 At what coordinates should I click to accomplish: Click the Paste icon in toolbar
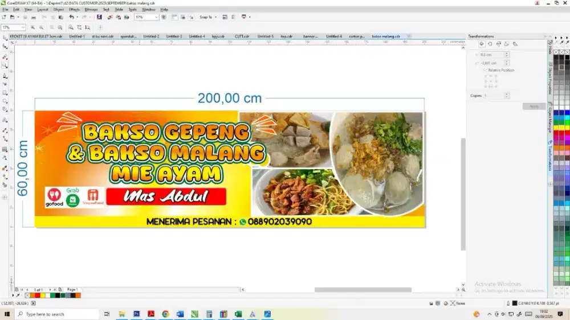point(61,17)
